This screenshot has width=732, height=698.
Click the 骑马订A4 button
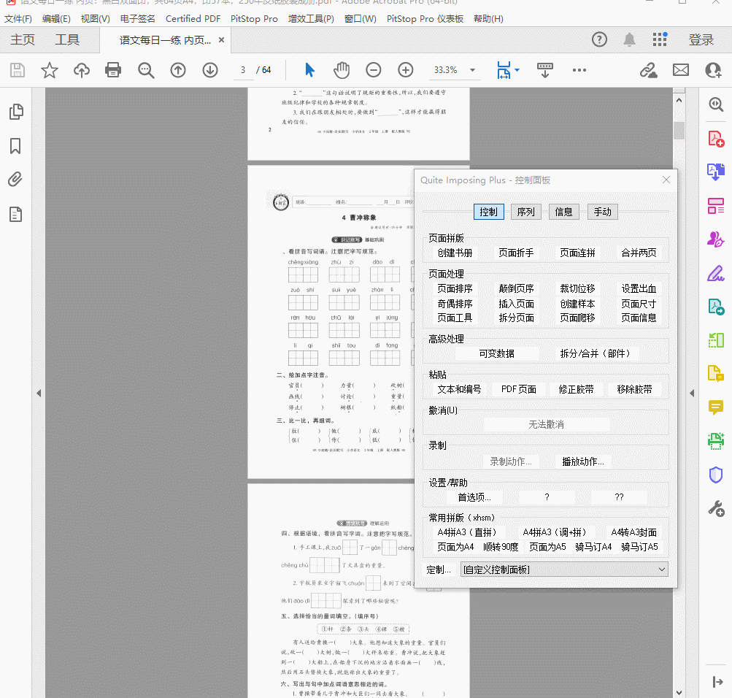point(593,547)
